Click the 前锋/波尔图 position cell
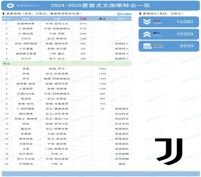The image size is (201, 177). pyautogui.click(x=57, y=49)
